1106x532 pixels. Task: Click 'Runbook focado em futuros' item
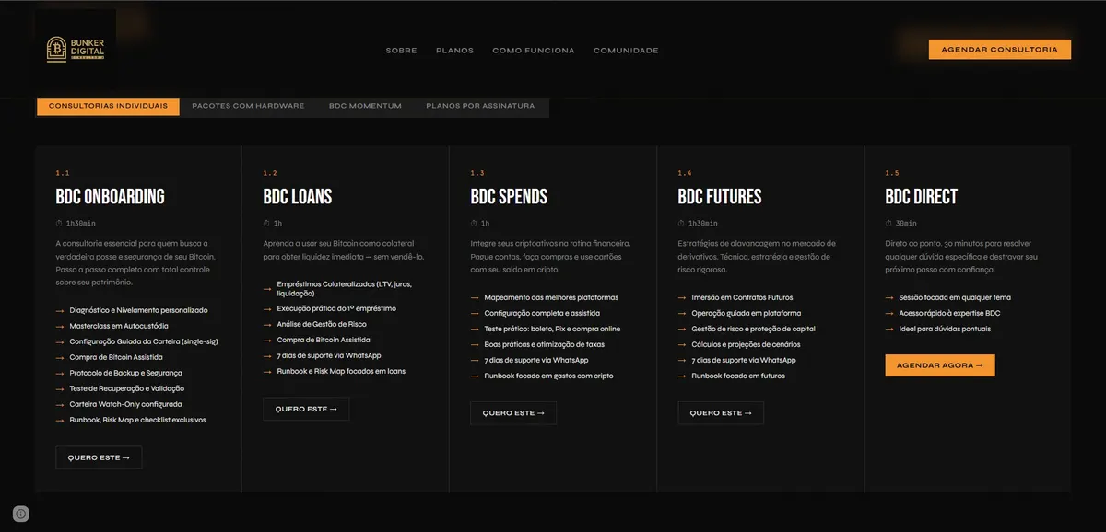[738, 376]
